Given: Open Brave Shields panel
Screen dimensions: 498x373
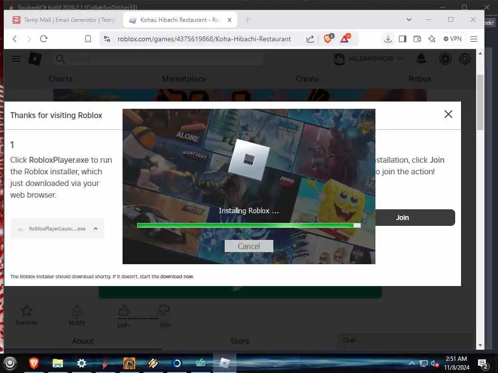Looking at the screenshot, I should pyautogui.click(x=328, y=38).
